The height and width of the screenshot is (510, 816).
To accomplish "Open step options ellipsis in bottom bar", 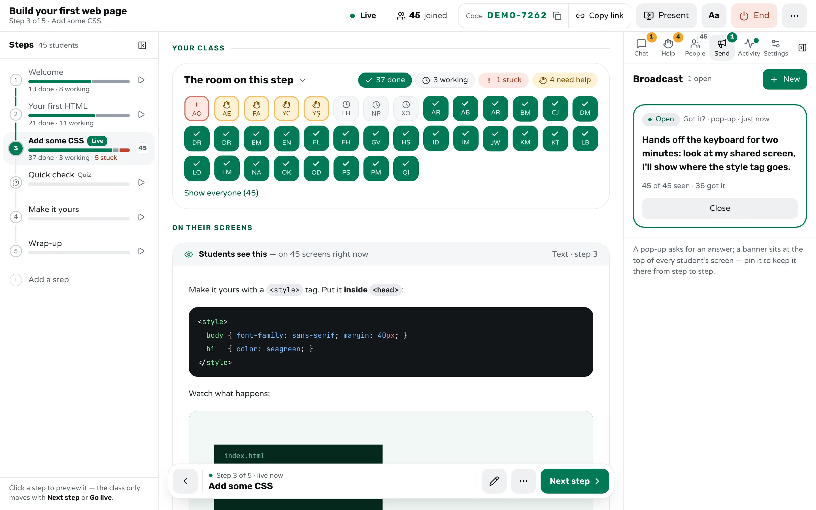I will pyautogui.click(x=523, y=481).
